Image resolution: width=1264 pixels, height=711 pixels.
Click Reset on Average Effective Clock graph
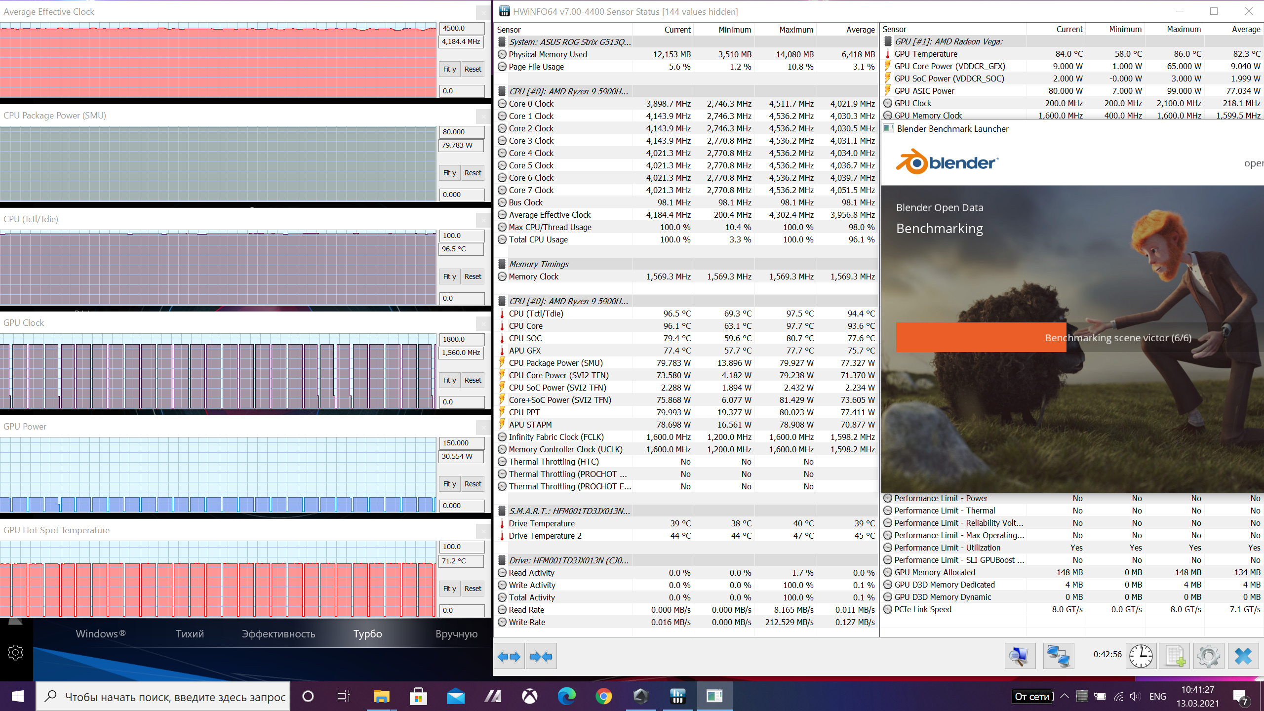click(473, 69)
